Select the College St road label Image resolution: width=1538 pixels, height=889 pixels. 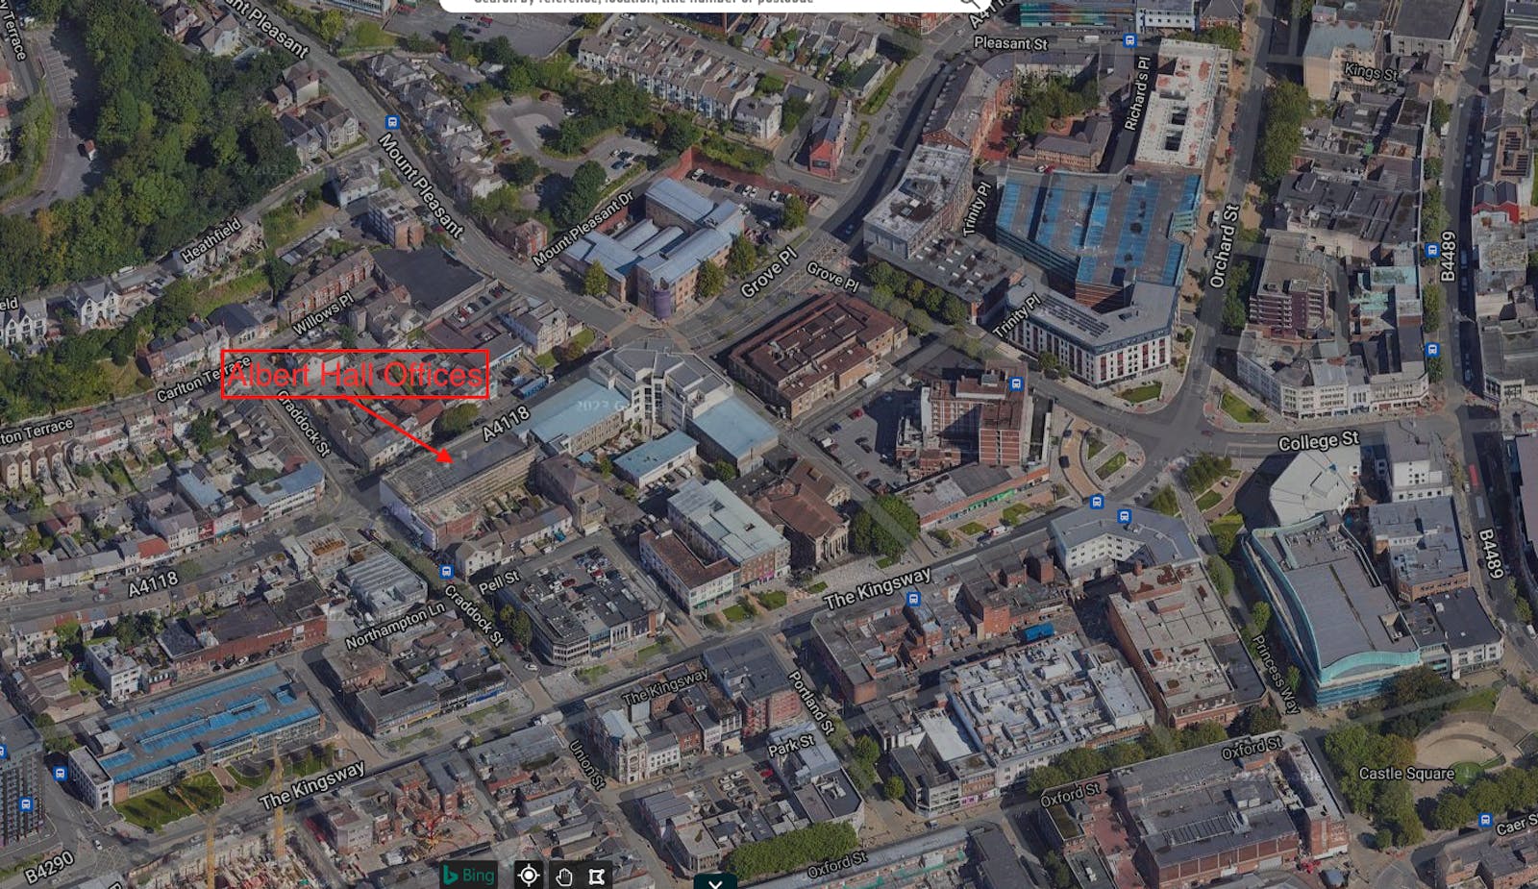[x=1318, y=441]
